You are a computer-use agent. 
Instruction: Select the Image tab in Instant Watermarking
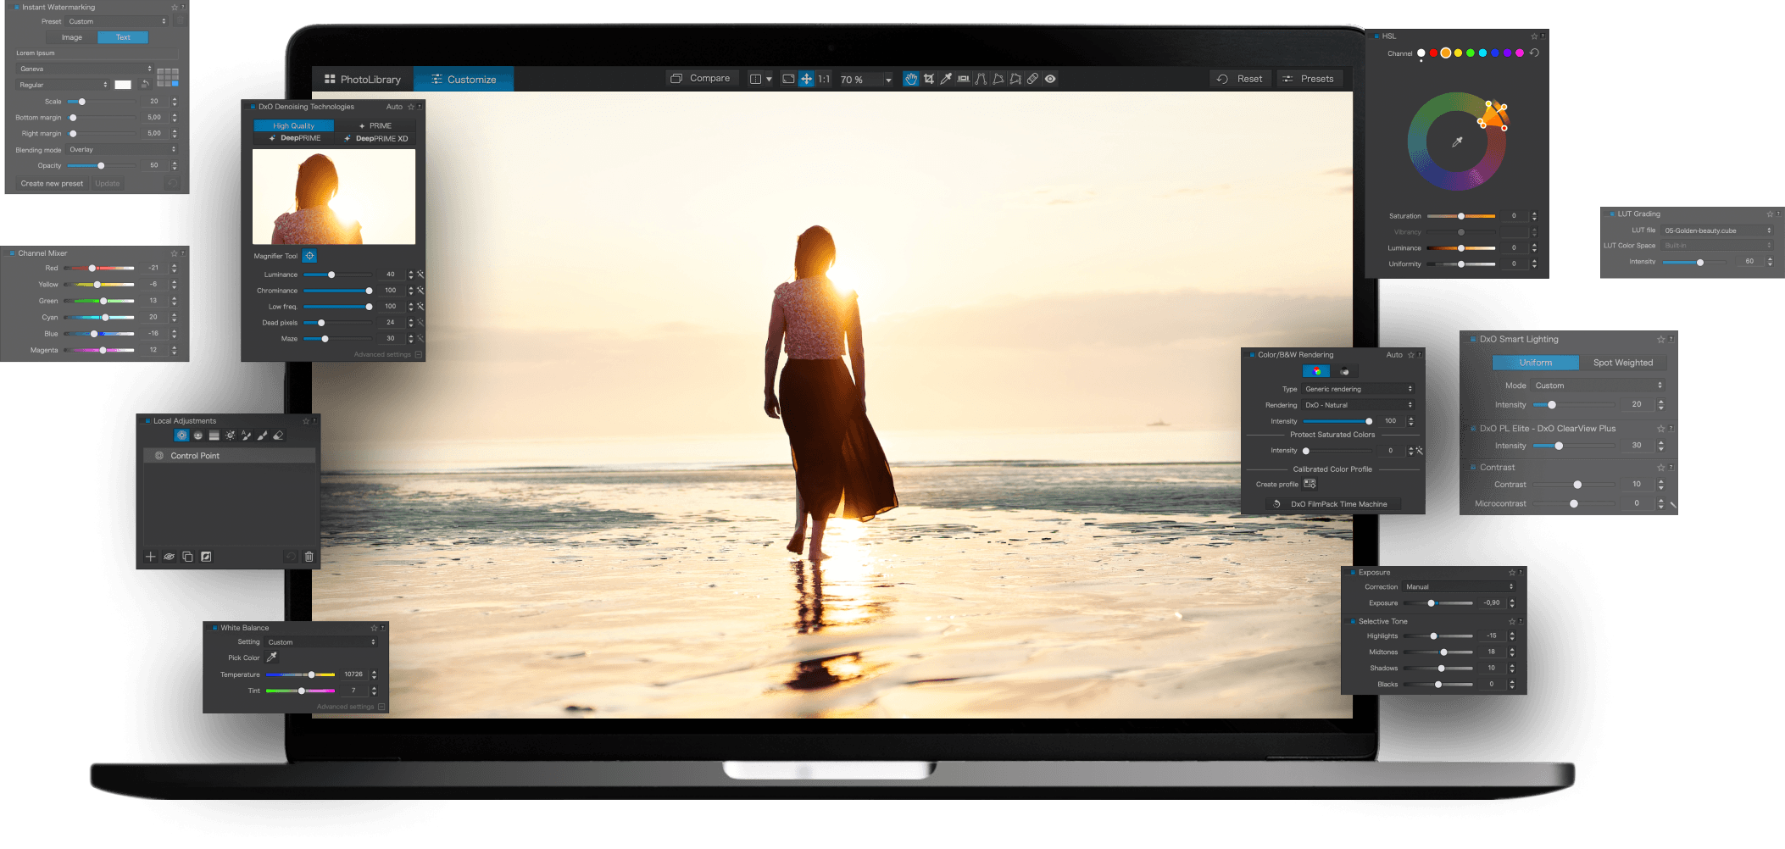coord(72,37)
